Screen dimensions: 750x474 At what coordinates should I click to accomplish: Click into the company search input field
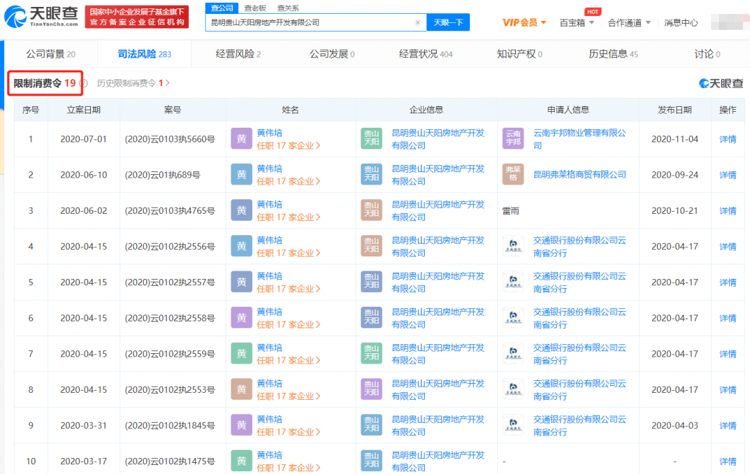pyautogui.click(x=311, y=22)
